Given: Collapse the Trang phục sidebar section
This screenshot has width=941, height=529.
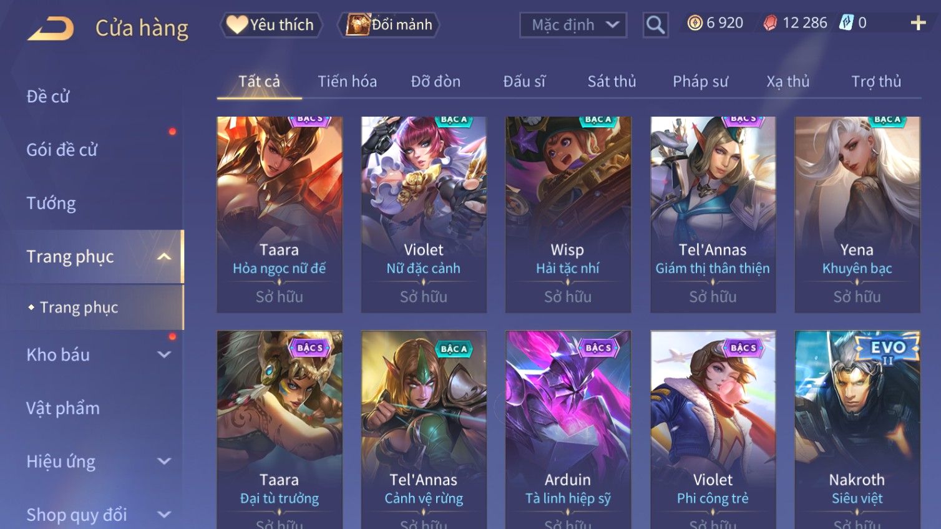Looking at the screenshot, I should point(164,256).
